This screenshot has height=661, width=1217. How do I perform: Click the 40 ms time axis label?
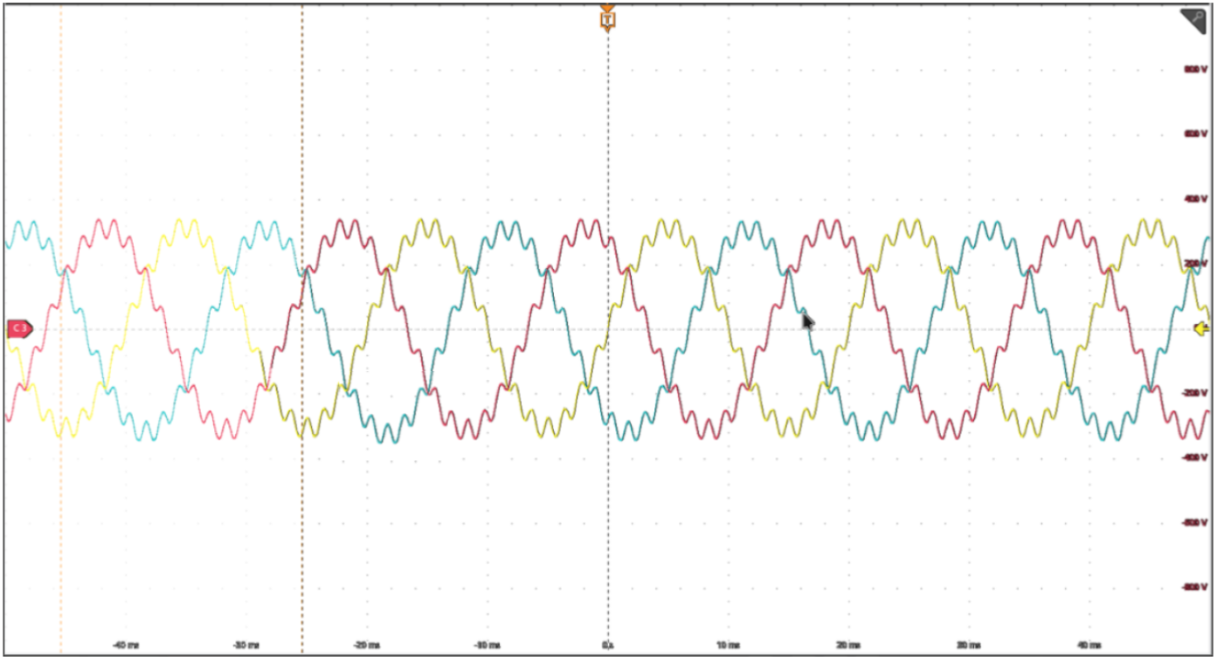[x=1089, y=645]
